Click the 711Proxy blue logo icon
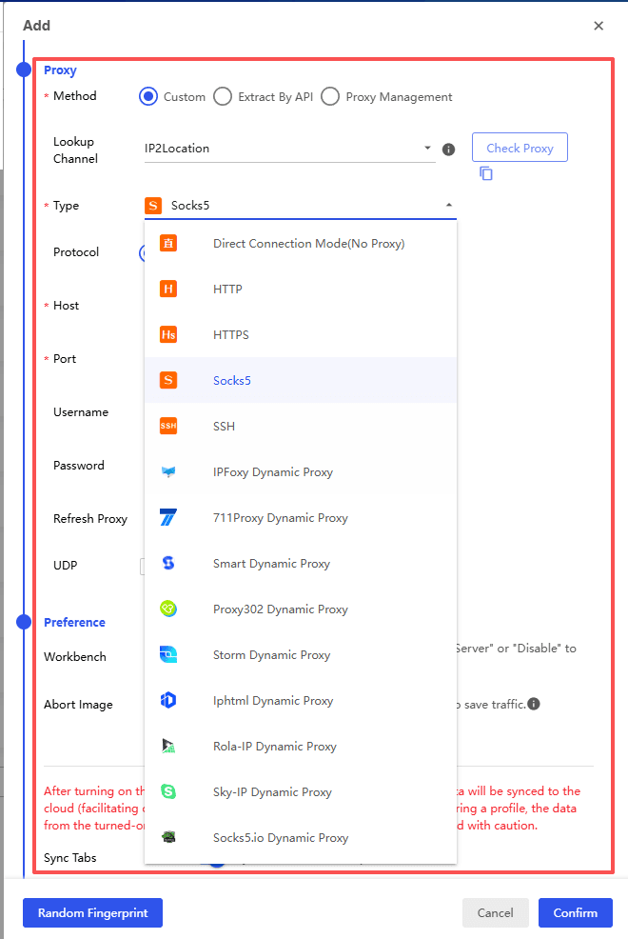This screenshot has height=939, width=628. coord(168,517)
